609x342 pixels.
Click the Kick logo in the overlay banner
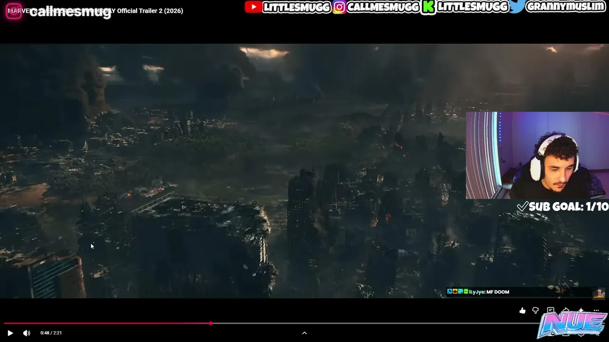(429, 7)
